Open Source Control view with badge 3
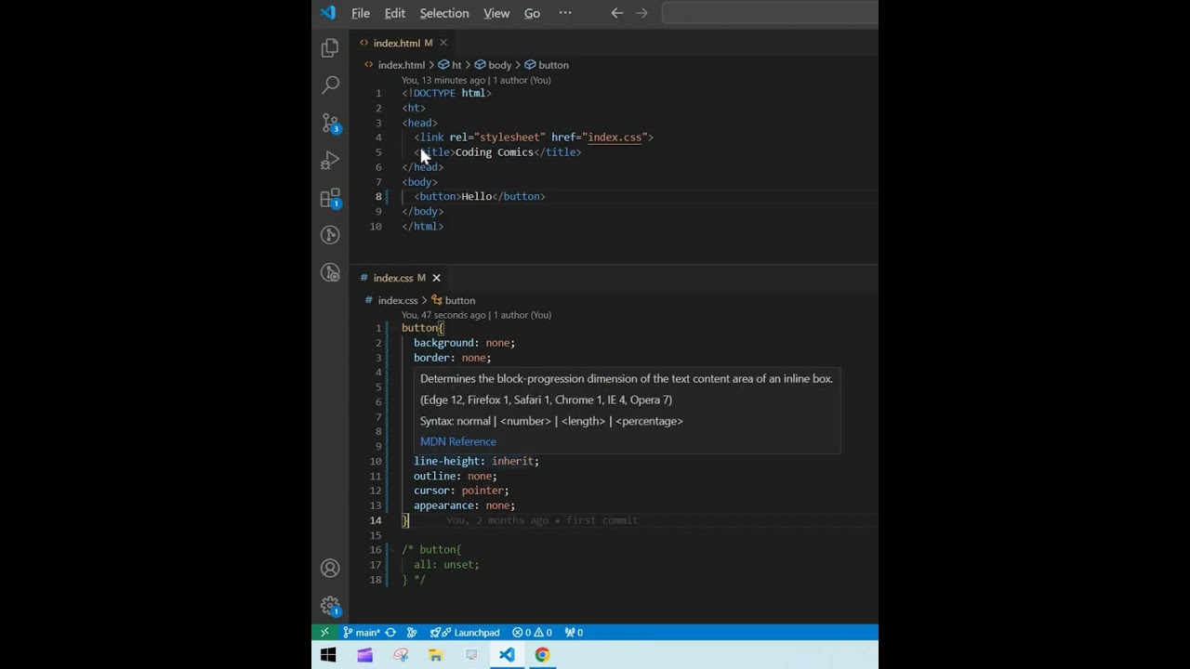 (330, 124)
